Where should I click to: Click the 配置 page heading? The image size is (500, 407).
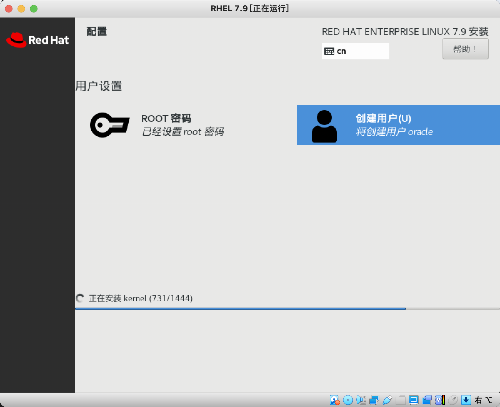pyautogui.click(x=97, y=31)
